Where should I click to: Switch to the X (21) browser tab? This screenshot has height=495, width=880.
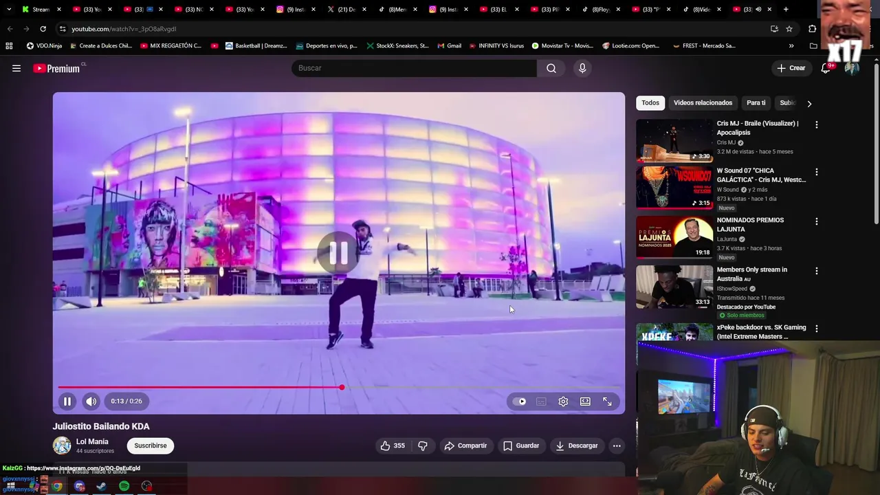346,10
